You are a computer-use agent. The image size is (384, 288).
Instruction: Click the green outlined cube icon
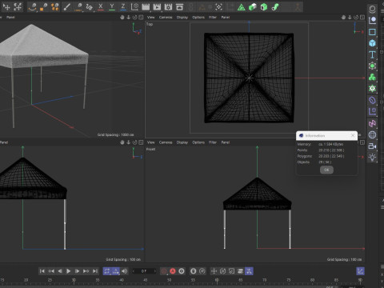264,7
